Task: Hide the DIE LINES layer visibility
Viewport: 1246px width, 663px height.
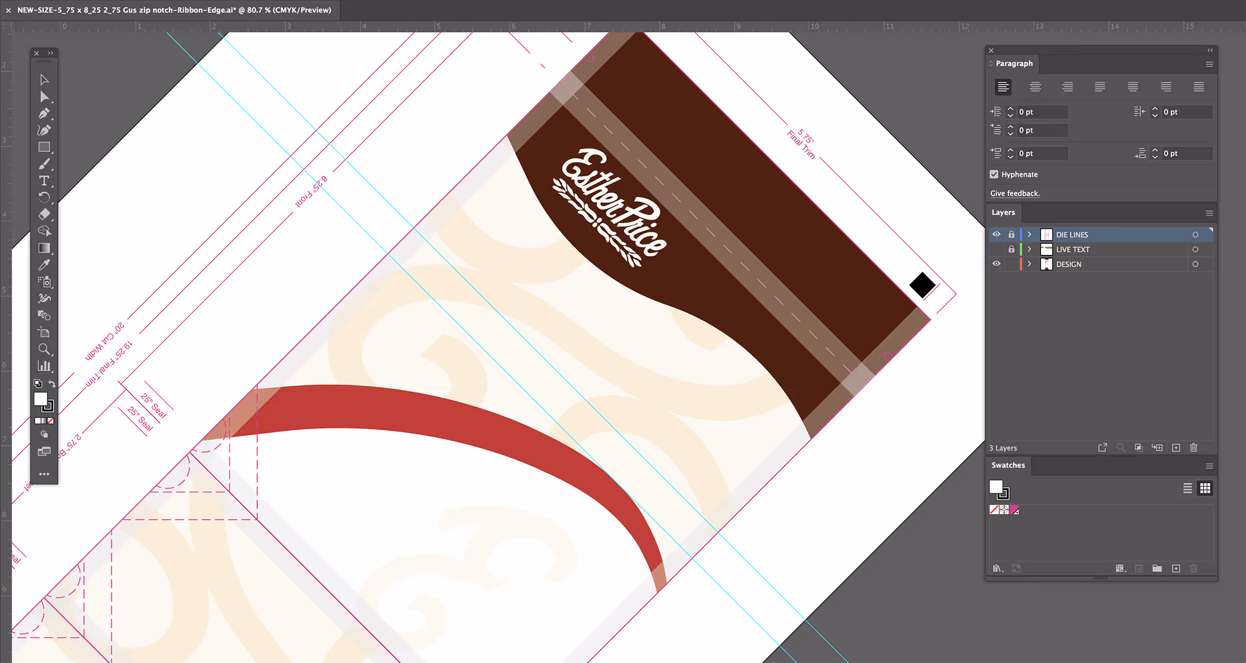Action: [x=996, y=234]
